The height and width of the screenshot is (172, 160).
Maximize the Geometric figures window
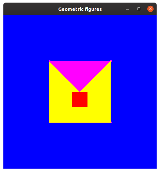pyautogui.click(x=139, y=9)
